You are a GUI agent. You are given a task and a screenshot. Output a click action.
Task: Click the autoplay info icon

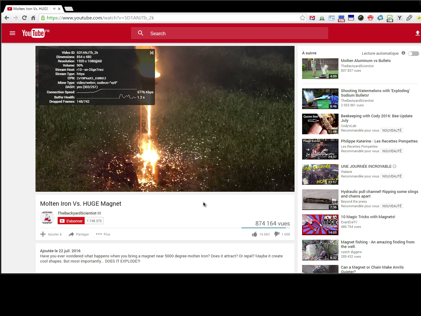[x=403, y=53]
